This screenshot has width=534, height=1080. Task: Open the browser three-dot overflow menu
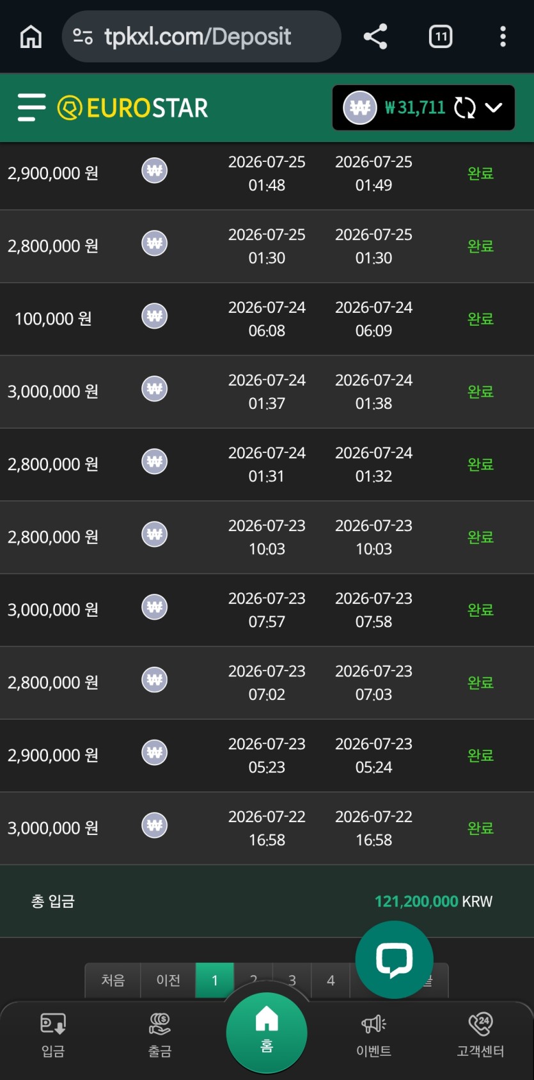[503, 36]
